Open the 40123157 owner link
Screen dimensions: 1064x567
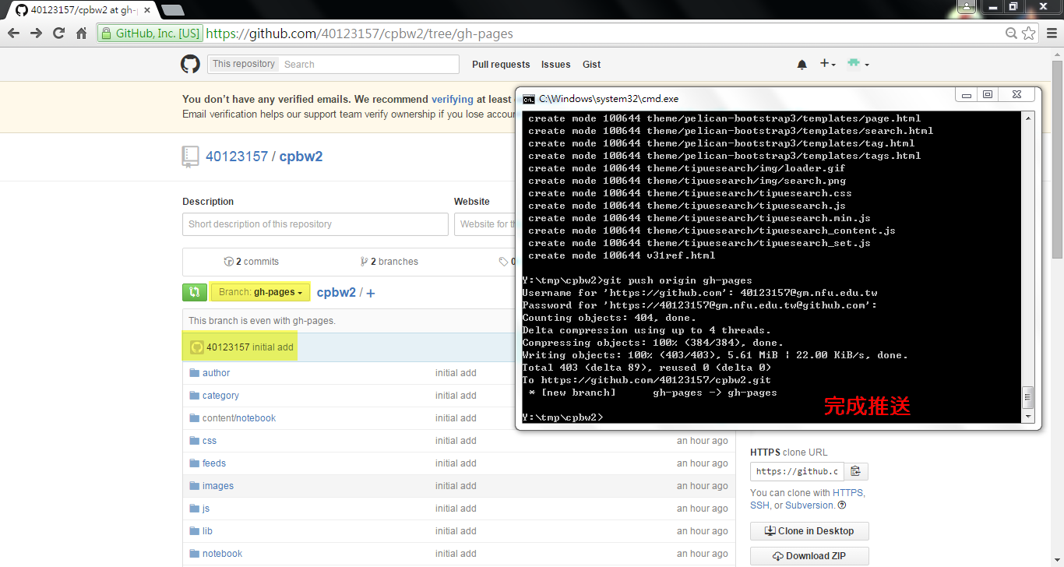pos(237,157)
